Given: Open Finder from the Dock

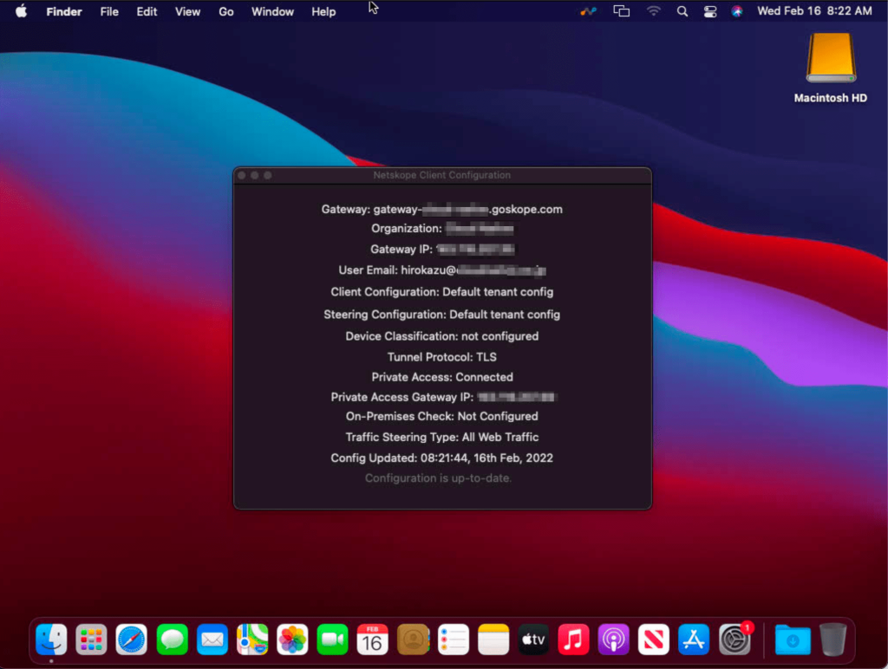Looking at the screenshot, I should point(51,640).
